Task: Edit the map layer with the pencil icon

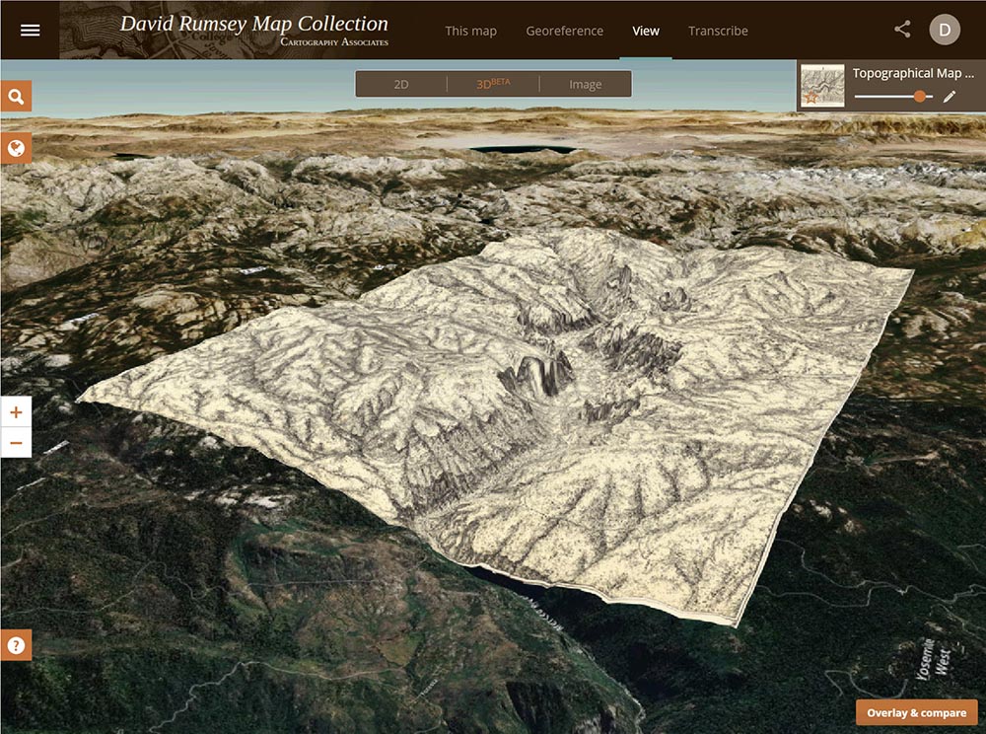Action: [x=949, y=97]
